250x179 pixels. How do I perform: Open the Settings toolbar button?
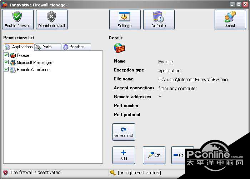pyautogui.click(x=125, y=19)
